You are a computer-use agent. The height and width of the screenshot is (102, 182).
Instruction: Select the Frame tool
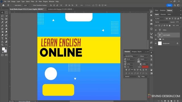tap(6, 19)
